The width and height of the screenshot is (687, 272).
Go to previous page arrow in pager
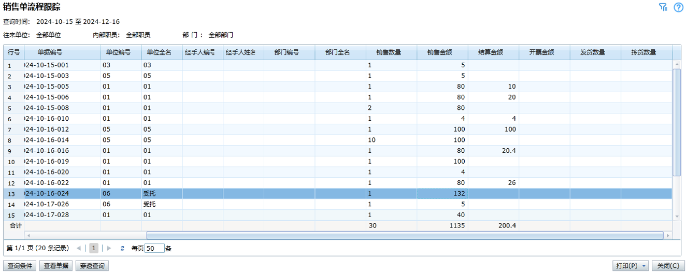pos(79,248)
